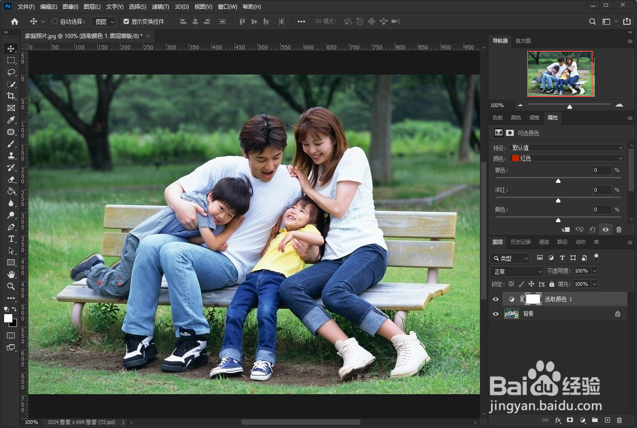Open the 预设 默认值 dropdown
Image resolution: width=637 pixels, height=428 pixels.
point(566,148)
